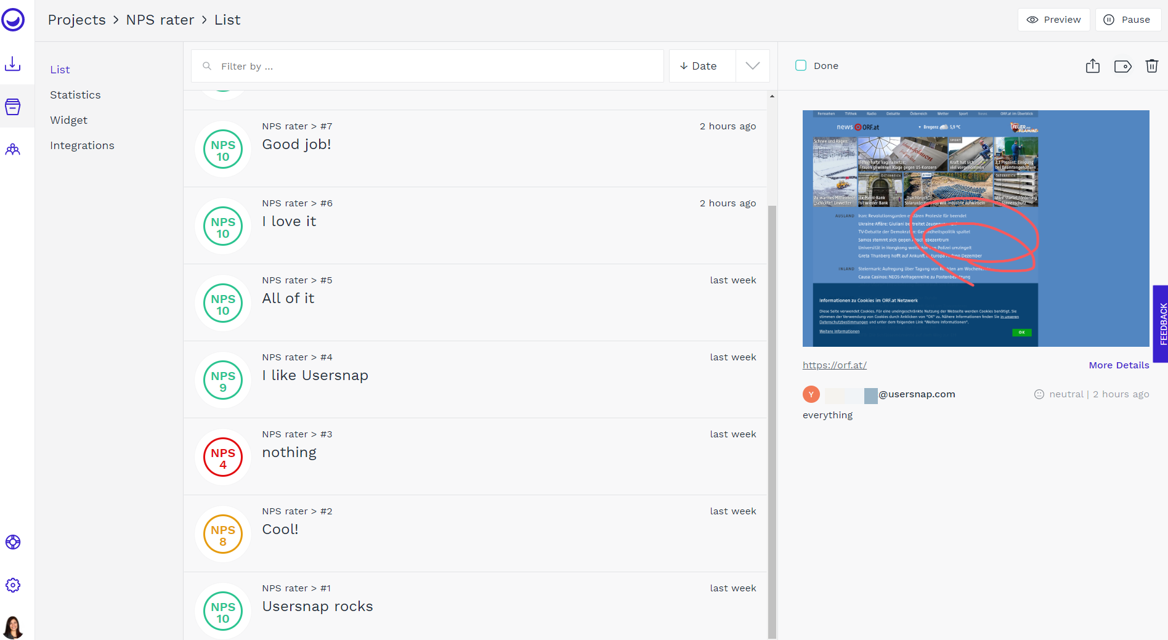Click scrollbar up arrow
Image resolution: width=1168 pixels, height=640 pixels.
(772, 96)
